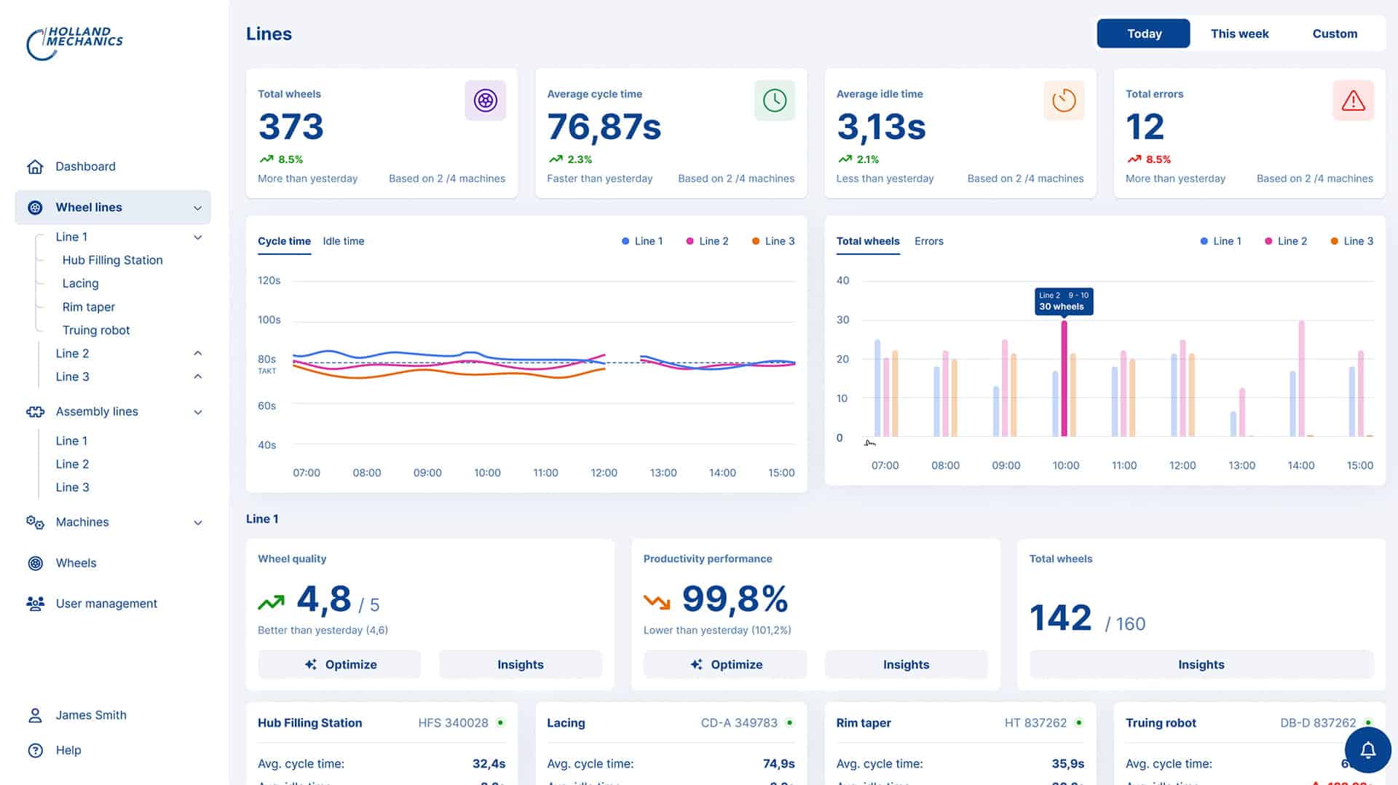Select the Total wheels chart tab
This screenshot has height=785, width=1398.
[868, 241]
